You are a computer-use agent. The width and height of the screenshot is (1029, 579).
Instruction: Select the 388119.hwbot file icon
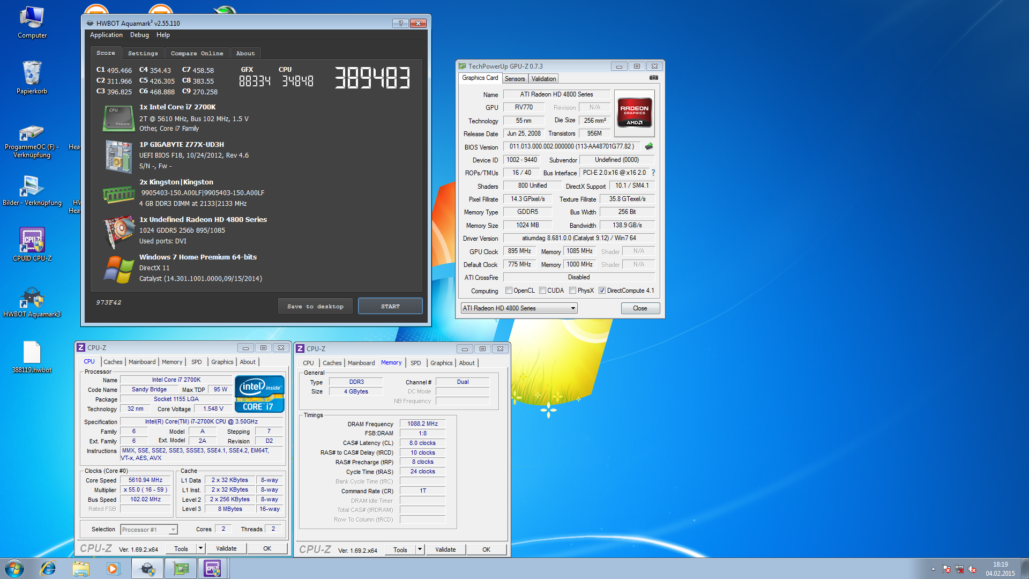click(32, 357)
